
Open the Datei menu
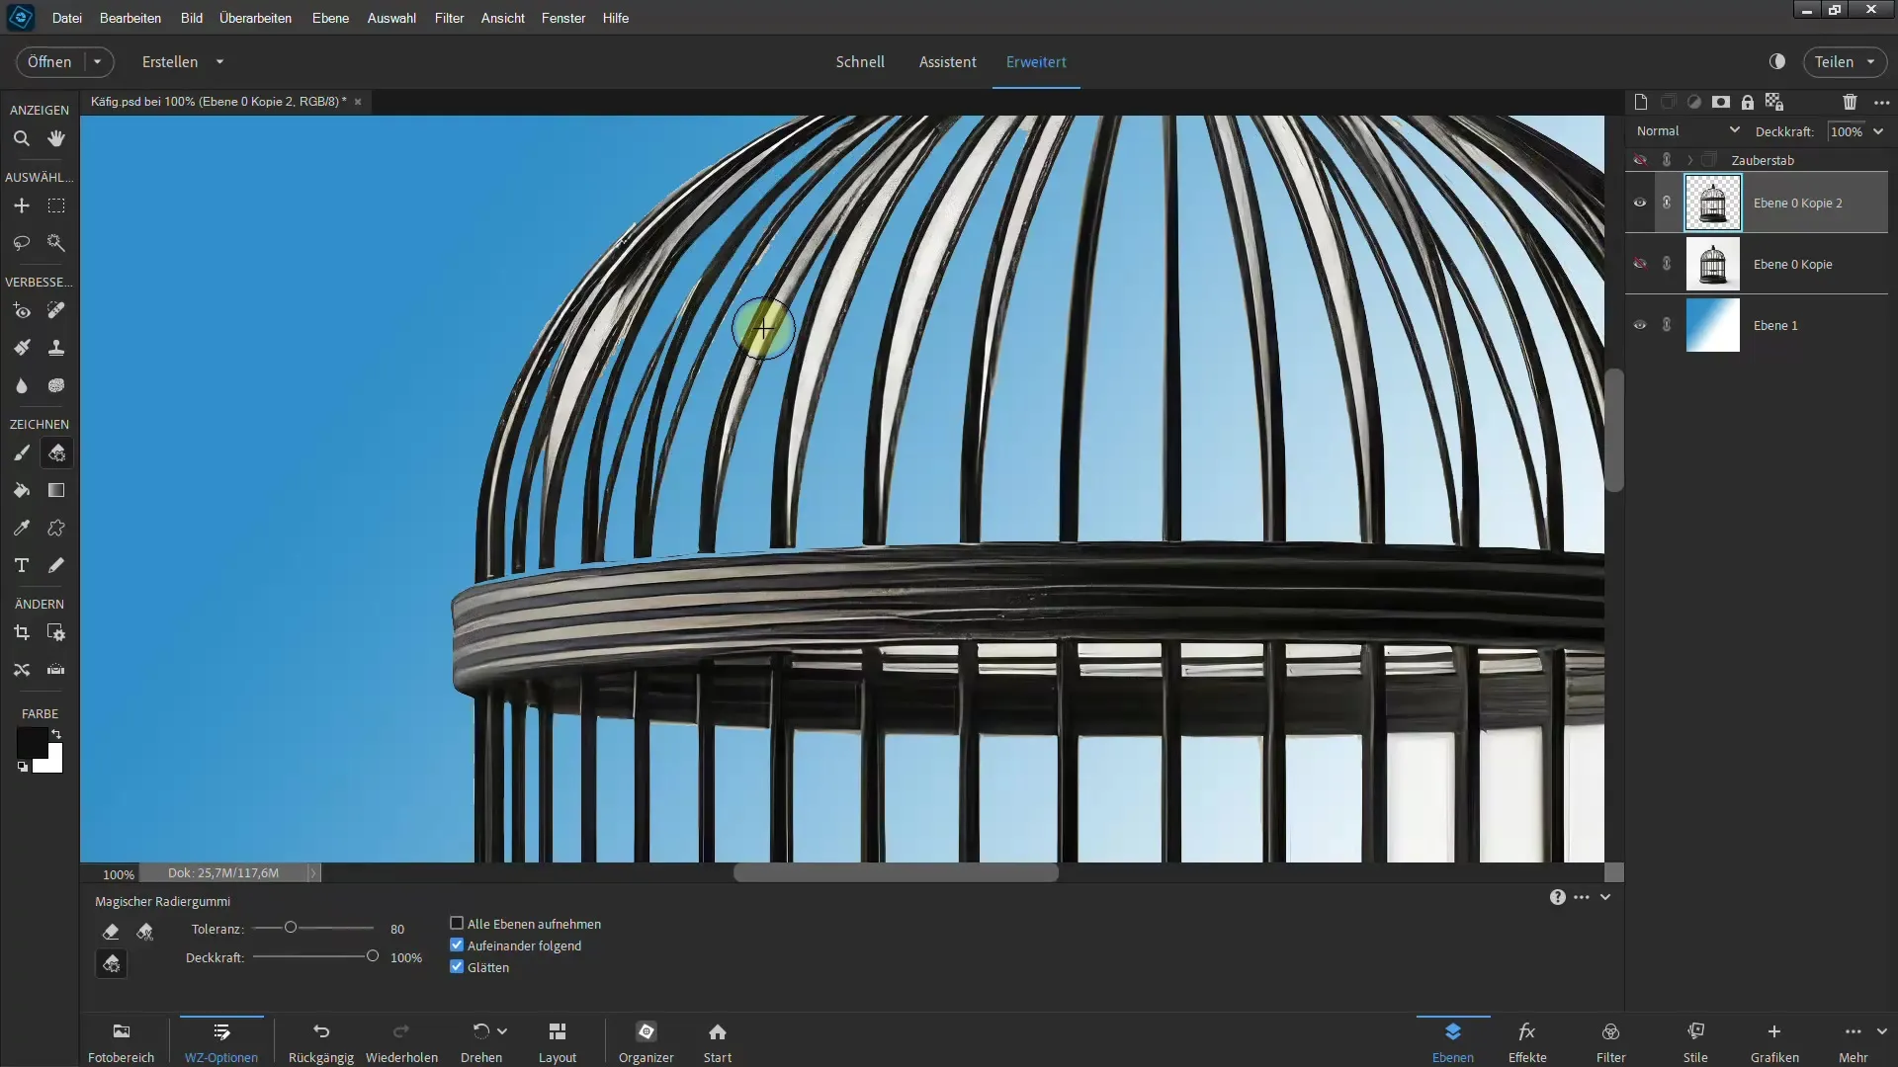click(67, 18)
